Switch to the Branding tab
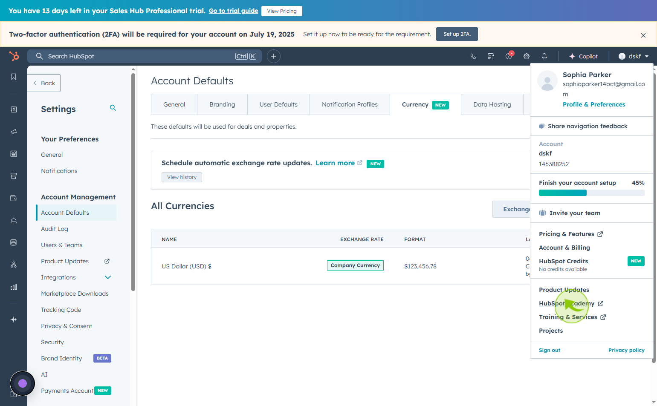Viewport: 657px width, 406px height. click(222, 104)
